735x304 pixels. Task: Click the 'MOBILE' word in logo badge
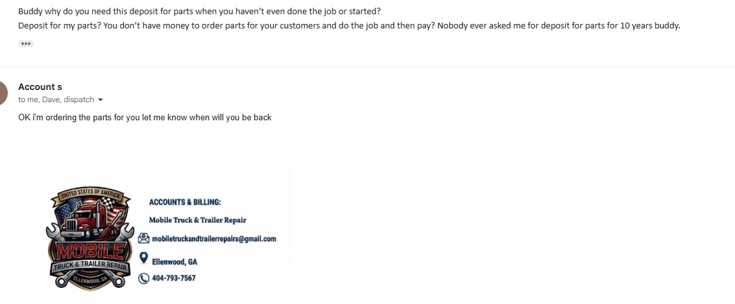click(90, 252)
